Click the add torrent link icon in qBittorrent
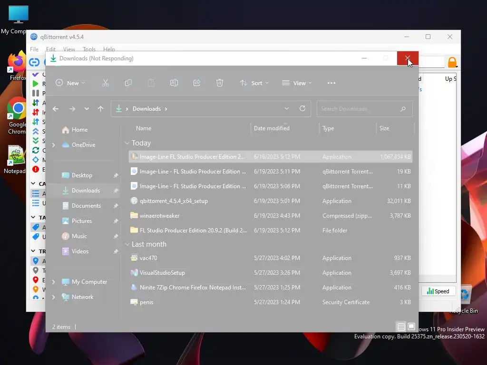Viewport: 487px width, 365px height. tap(34, 62)
